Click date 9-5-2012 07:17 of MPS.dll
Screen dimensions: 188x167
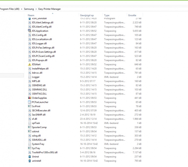(x=88, y=81)
